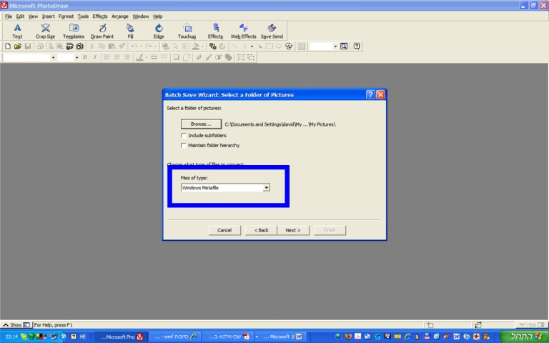
Task: Click the Next > wizard button
Action: (293, 230)
